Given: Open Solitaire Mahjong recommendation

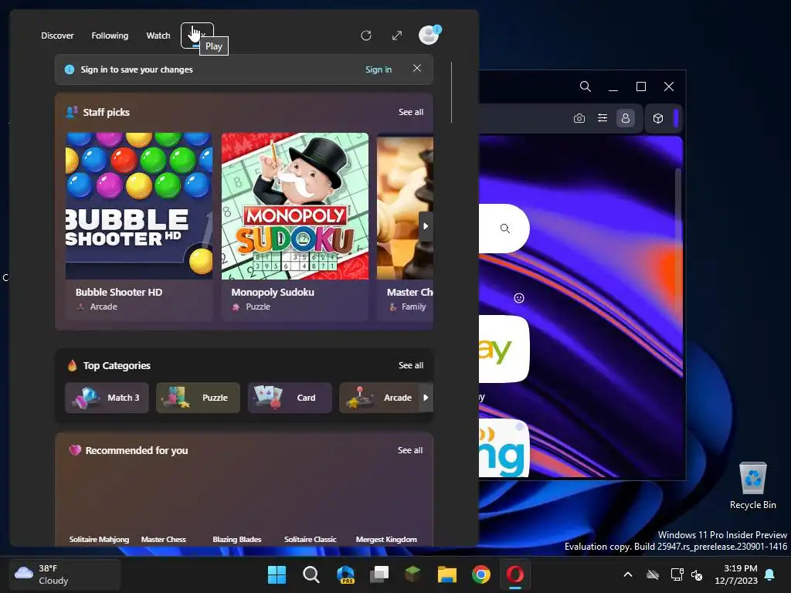Looking at the screenshot, I should click(x=99, y=540).
